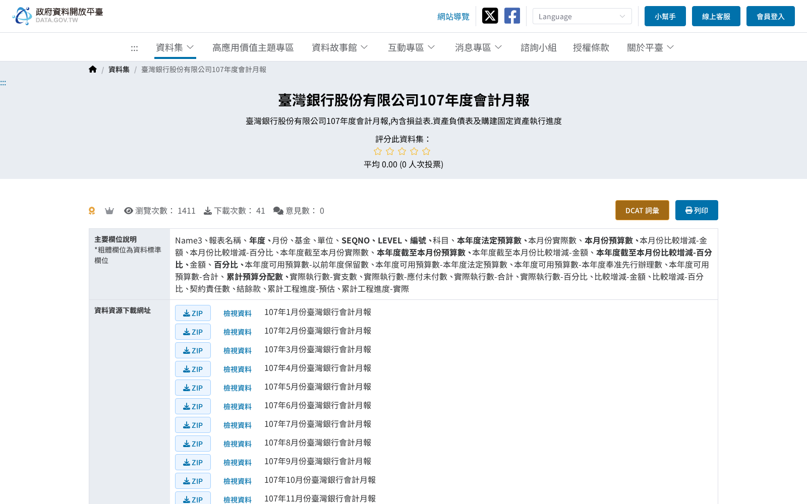The width and height of the screenshot is (807, 504).
Task: Click the download icon beside 下載次數
Action: point(208,211)
